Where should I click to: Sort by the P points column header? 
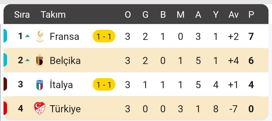tap(251, 15)
